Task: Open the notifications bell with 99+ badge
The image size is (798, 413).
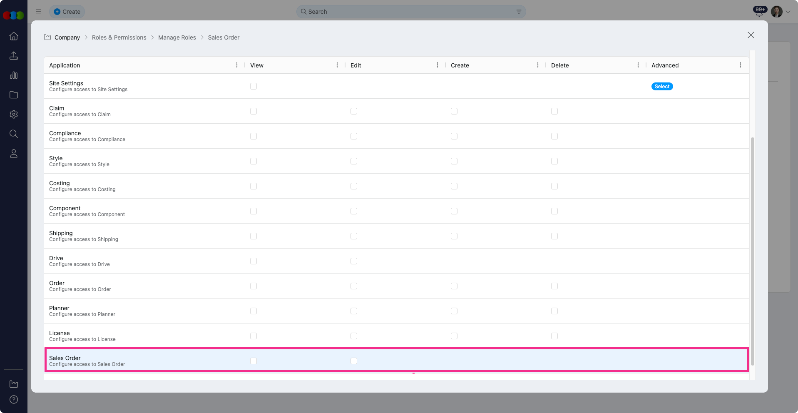Action: pos(759,12)
